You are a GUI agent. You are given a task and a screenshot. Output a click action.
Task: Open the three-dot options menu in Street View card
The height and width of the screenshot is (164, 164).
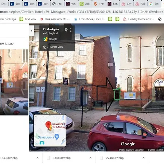click(x=71, y=30)
